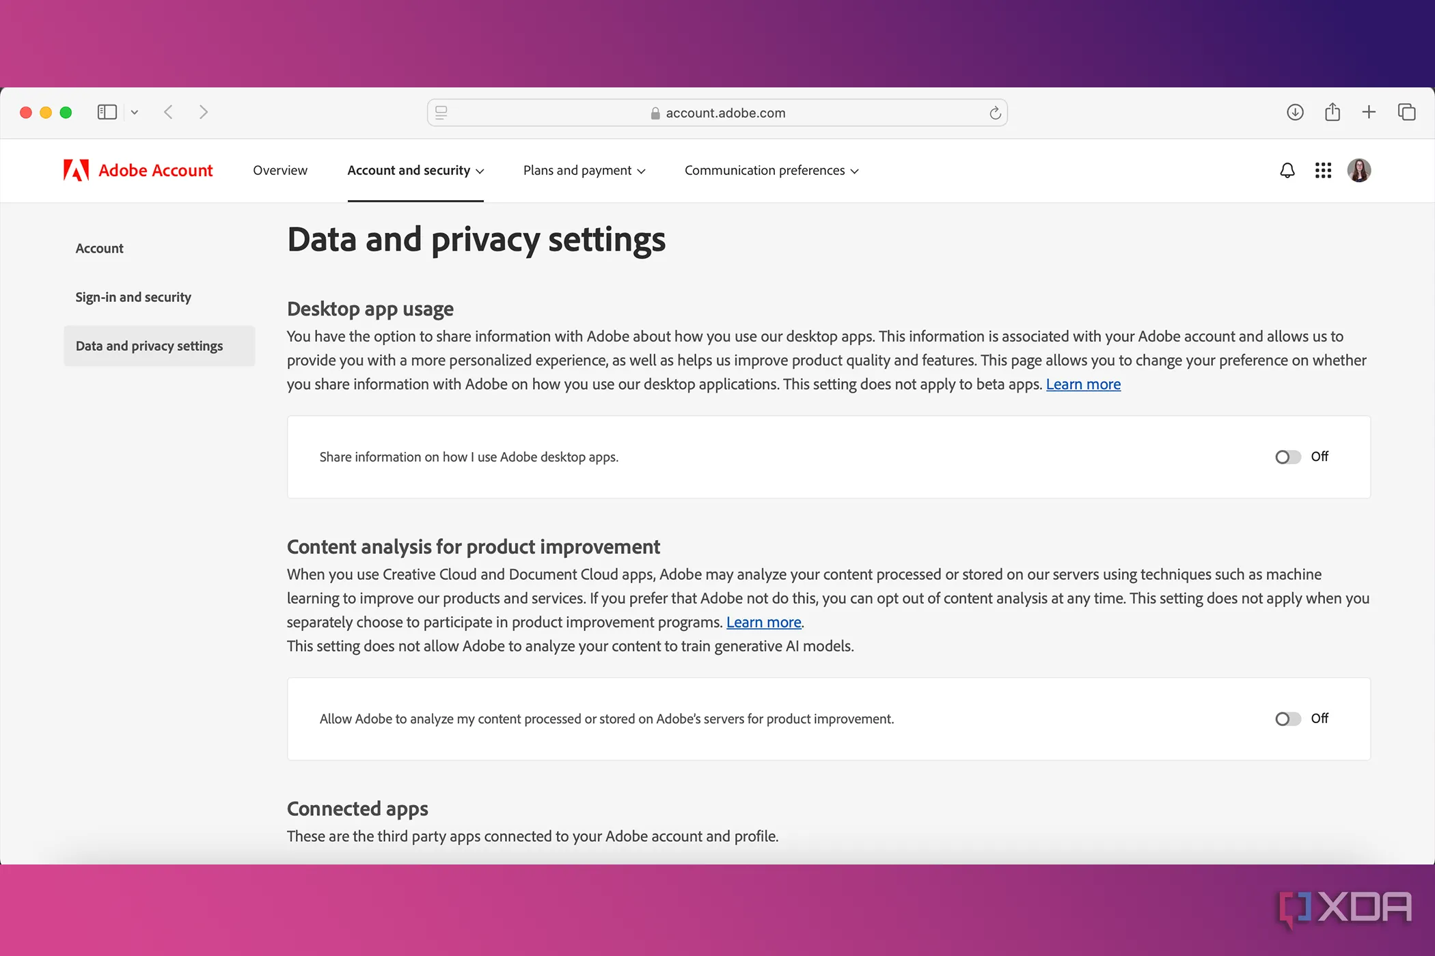Expand Account and security menu
The width and height of the screenshot is (1435, 956).
[x=415, y=170]
